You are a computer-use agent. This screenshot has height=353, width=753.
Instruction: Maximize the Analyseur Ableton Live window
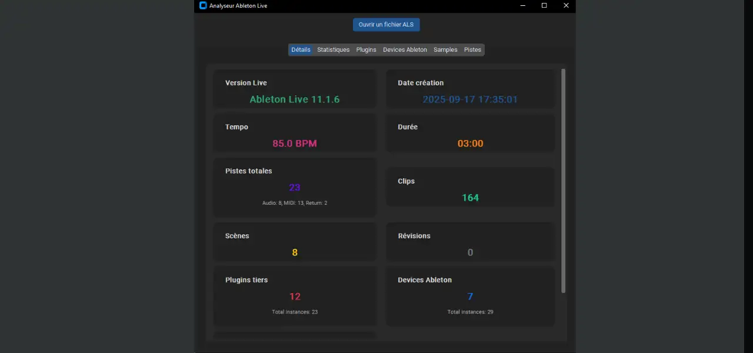coord(544,6)
